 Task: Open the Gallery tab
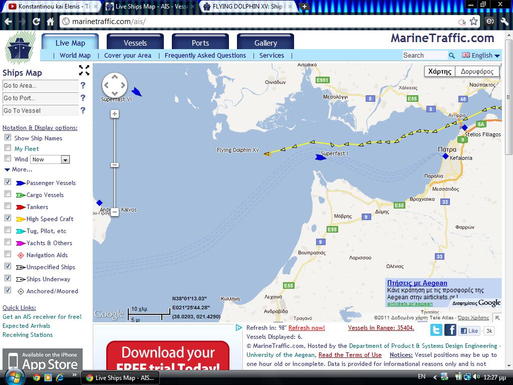coord(266,43)
